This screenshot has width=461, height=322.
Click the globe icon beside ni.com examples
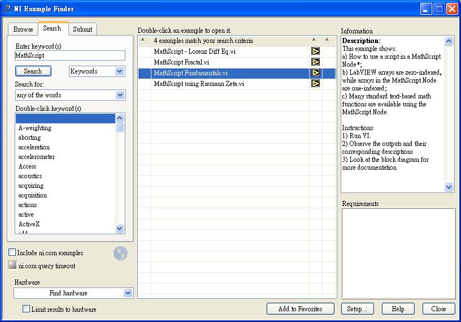120,254
